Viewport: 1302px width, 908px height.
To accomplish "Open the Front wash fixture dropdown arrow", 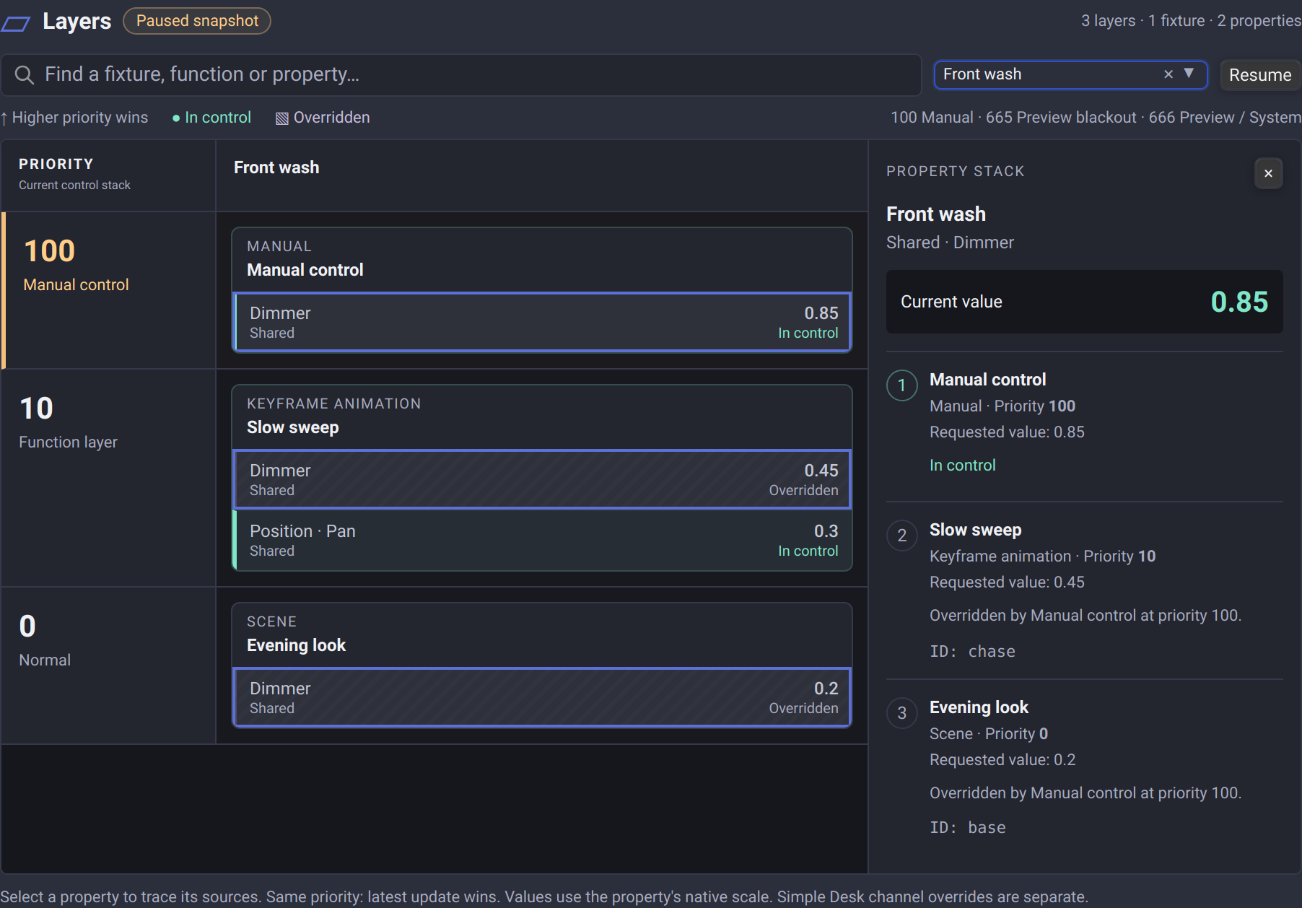I will point(1189,74).
